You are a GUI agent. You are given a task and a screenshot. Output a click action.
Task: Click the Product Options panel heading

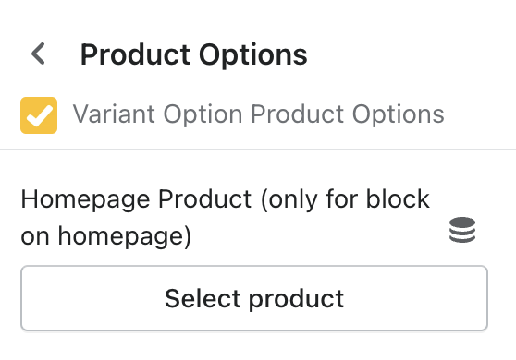(x=194, y=54)
